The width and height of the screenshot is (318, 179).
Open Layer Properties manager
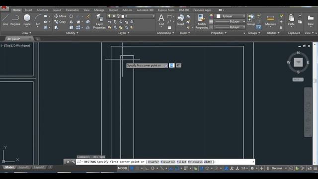[99, 21]
